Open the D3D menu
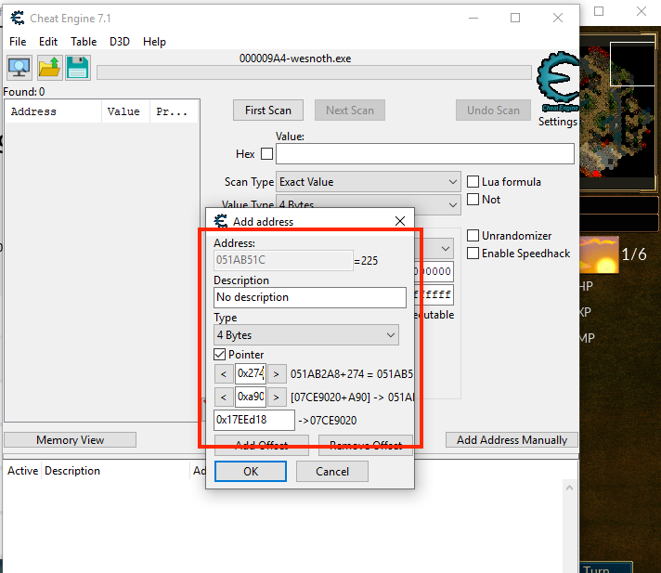The width and height of the screenshot is (661, 573). tap(120, 41)
